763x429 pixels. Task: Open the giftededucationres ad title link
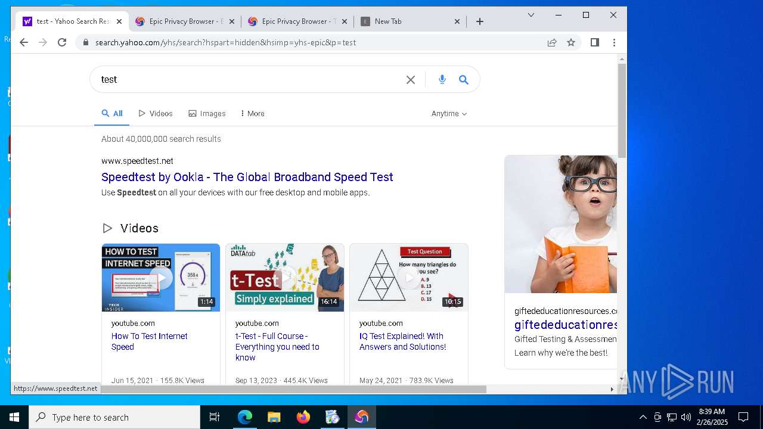click(566, 325)
